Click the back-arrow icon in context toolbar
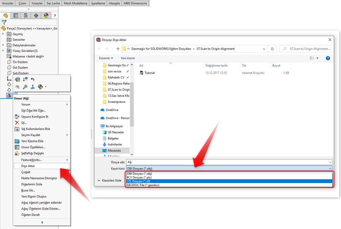Viewport: 341px width, 229px height. point(32,79)
